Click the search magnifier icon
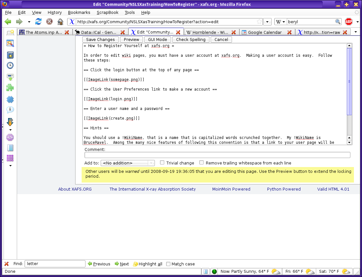Screen dimensions: 362x277 pos(338,22)
